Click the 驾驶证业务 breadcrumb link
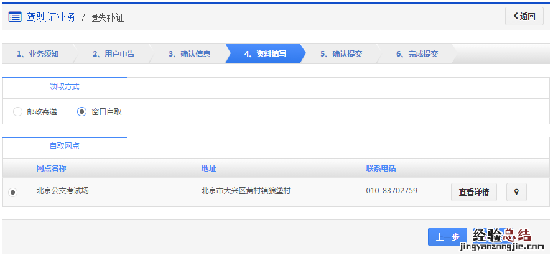The height and width of the screenshot is (258, 553). pos(52,17)
